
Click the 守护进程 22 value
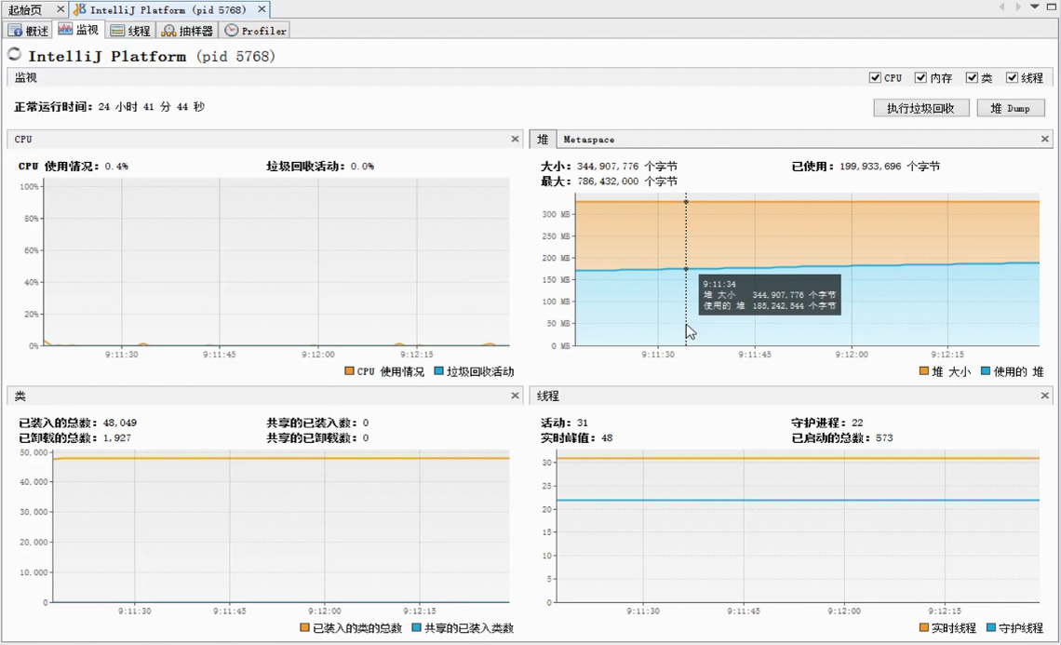(x=857, y=423)
